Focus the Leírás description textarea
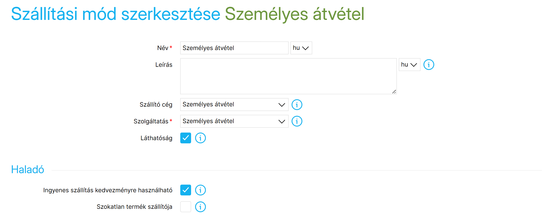Image resolution: width=552 pixels, height=219 pixels. click(288, 76)
